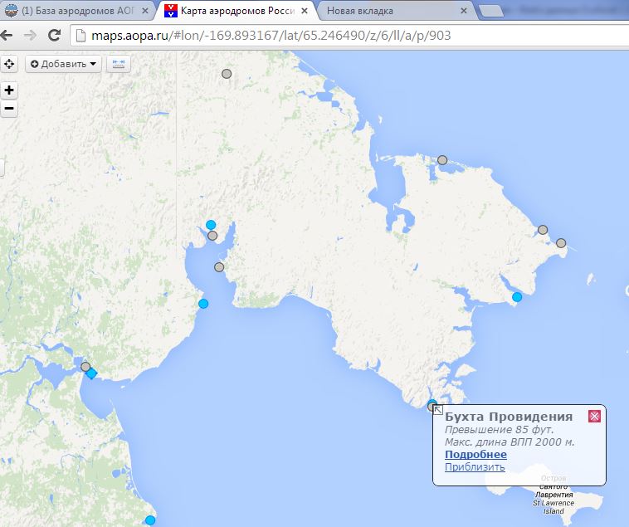
Task: Open a new browser tab
Action: [x=492, y=11]
